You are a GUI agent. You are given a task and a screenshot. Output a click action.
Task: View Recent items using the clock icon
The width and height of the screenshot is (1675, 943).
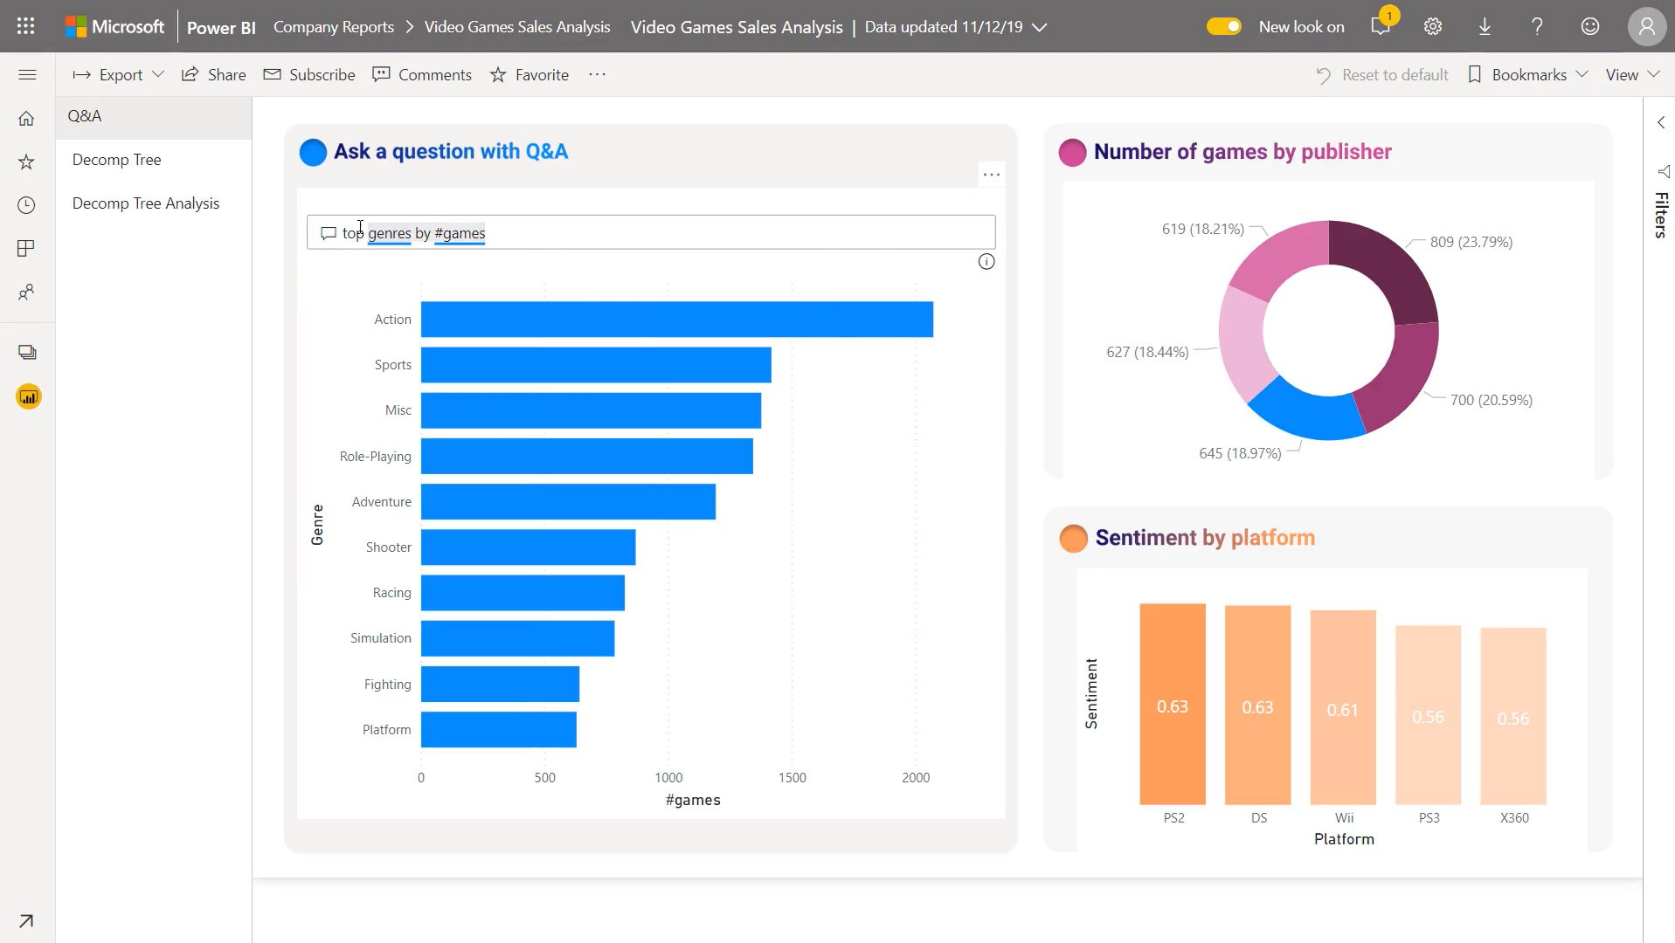26,205
